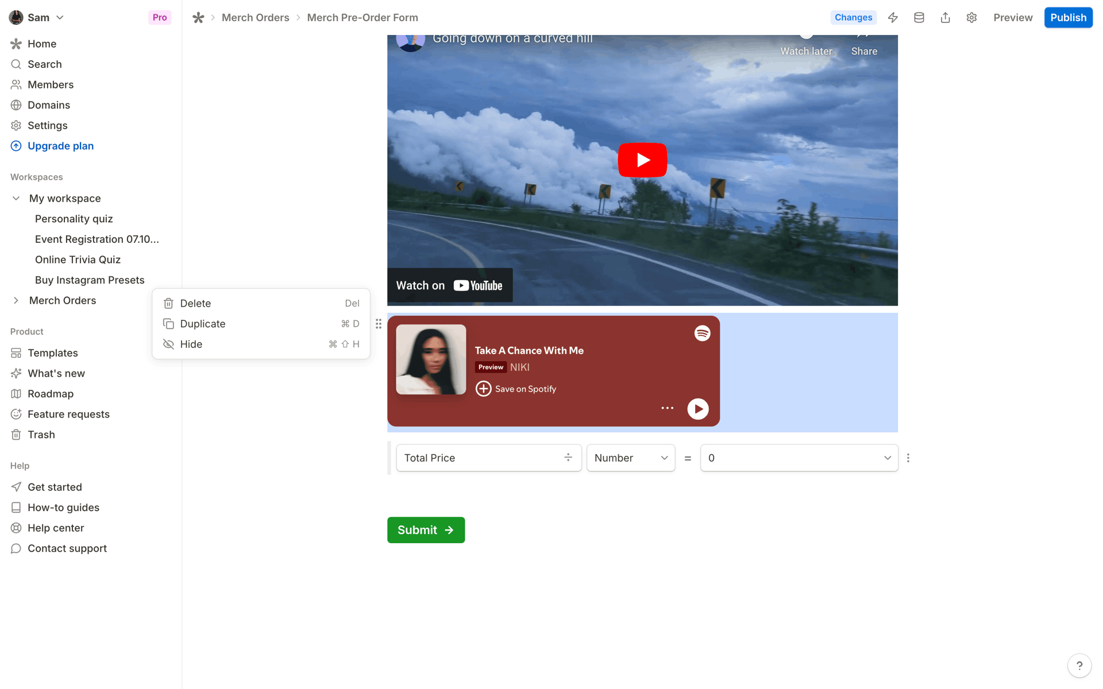Click the divide icon in Total Price field
Viewport: 1103px width, 689px height.
pyautogui.click(x=568, y=458)
